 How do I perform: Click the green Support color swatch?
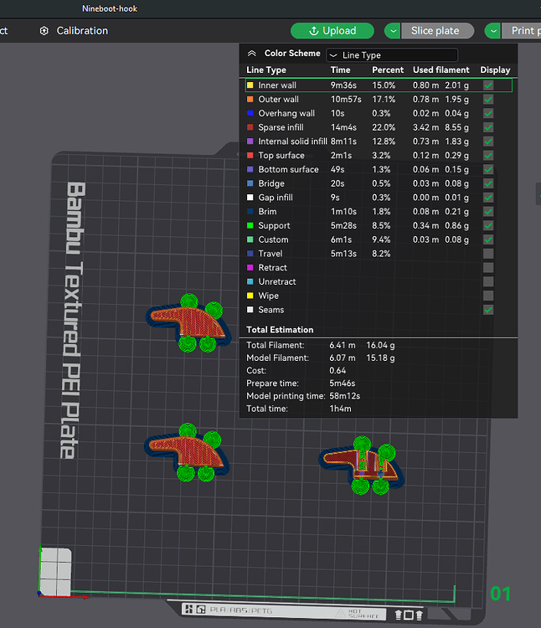pos(250,225)
